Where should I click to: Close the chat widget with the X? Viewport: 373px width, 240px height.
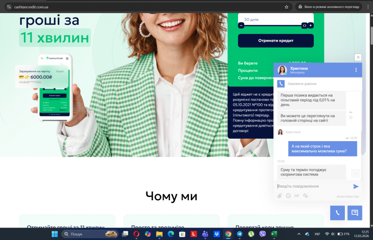(358, 57)
